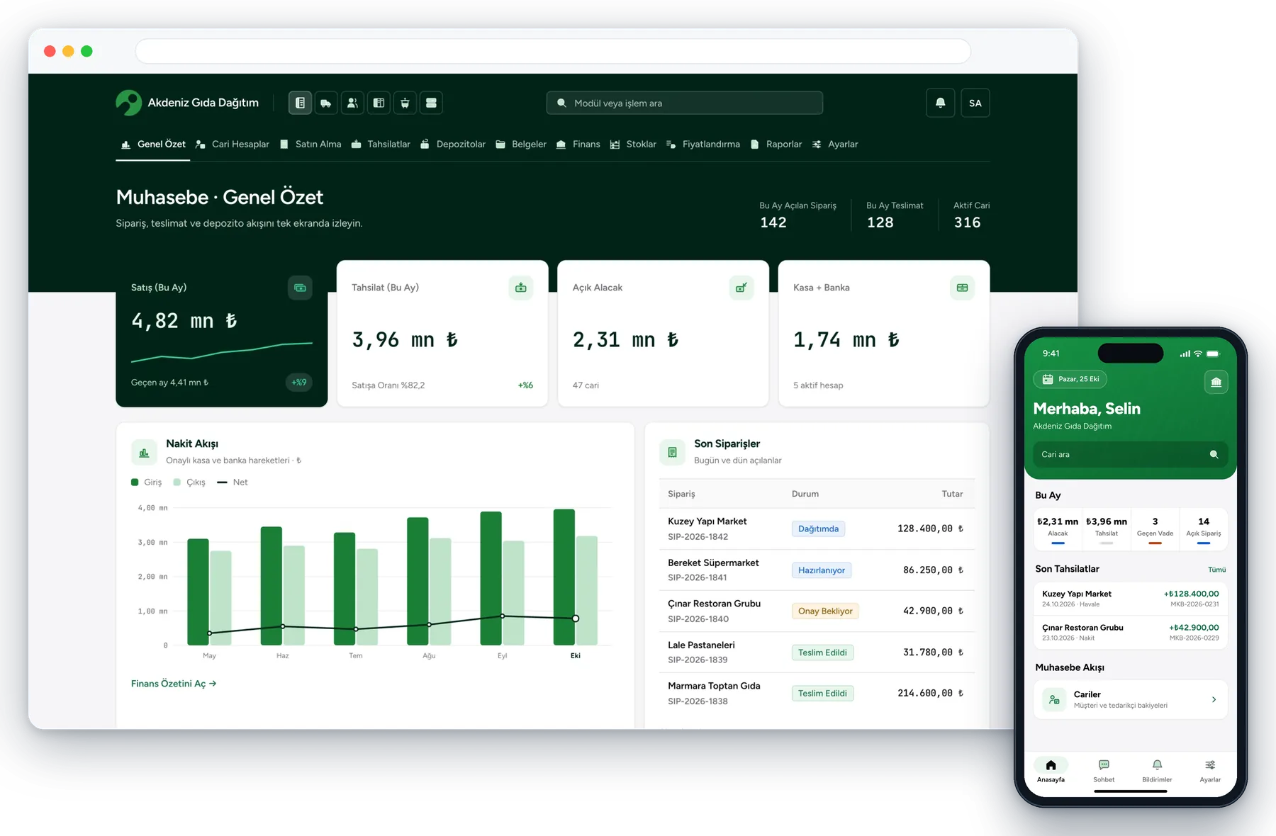Toggle the Giriş legend series
Viewport: 1276px width, 836px height.
pos(147,482)
